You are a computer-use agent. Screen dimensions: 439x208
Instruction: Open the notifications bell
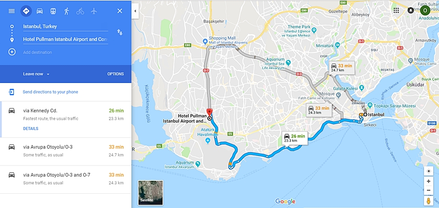pyautogui.click(x=410, y=10)
